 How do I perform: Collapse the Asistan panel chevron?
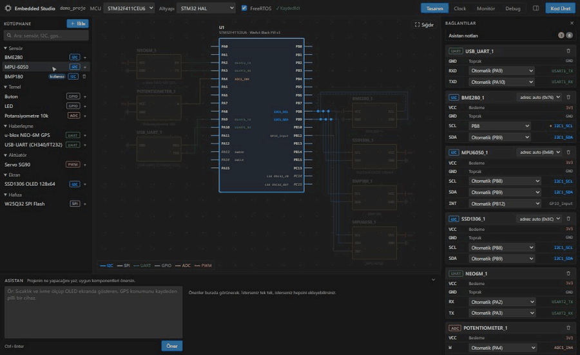tap(434, 280)
